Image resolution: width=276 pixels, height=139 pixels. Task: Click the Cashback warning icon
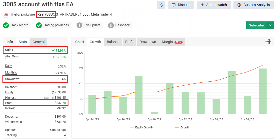111,25
